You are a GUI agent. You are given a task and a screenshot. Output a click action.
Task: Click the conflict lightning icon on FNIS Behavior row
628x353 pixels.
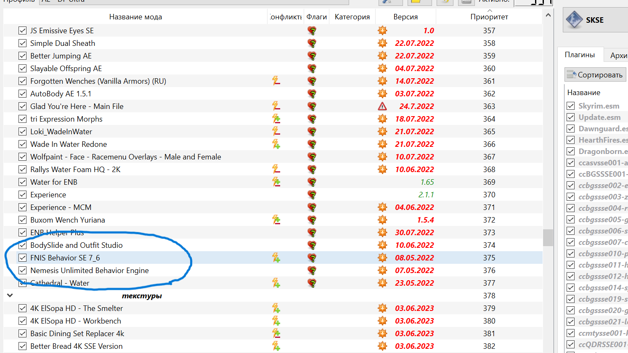click(276, 257)
